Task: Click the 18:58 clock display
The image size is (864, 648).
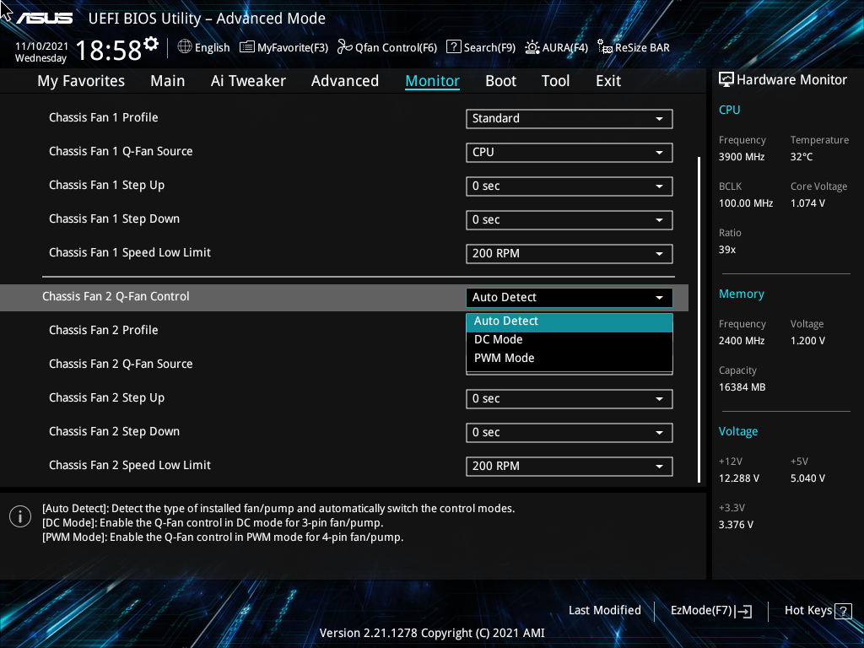Action: 109,51
